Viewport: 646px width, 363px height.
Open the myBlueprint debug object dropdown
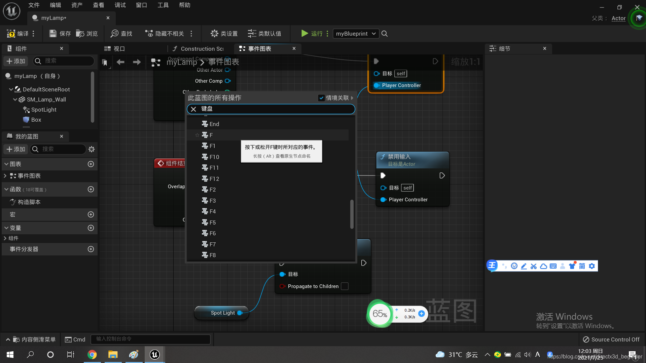pos(356,34)
